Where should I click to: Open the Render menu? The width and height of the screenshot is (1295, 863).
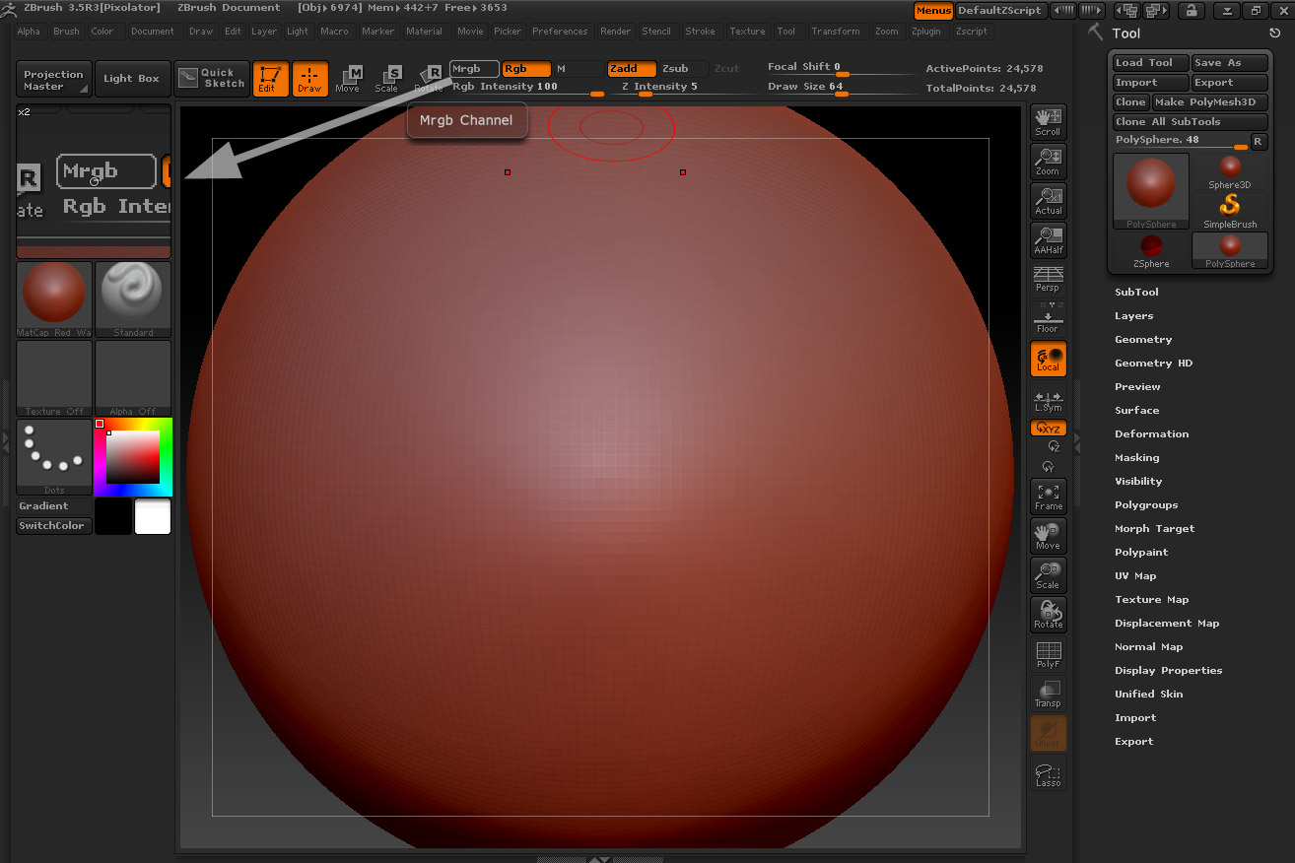(615, 32)
